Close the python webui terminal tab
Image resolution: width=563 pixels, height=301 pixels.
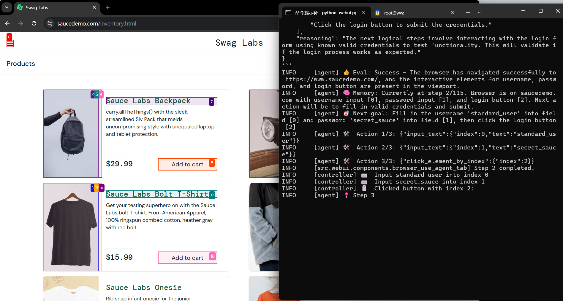[363, 12]
